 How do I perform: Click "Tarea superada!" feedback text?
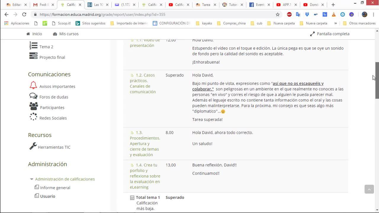[207, 120]
